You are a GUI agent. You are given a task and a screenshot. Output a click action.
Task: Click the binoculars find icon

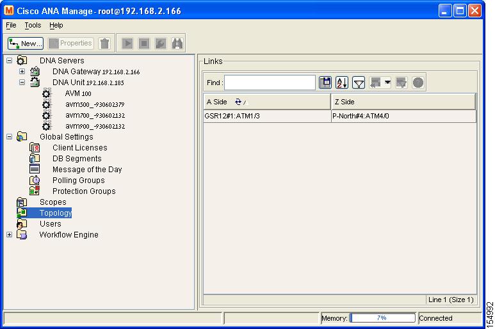(x=177, y=44)
